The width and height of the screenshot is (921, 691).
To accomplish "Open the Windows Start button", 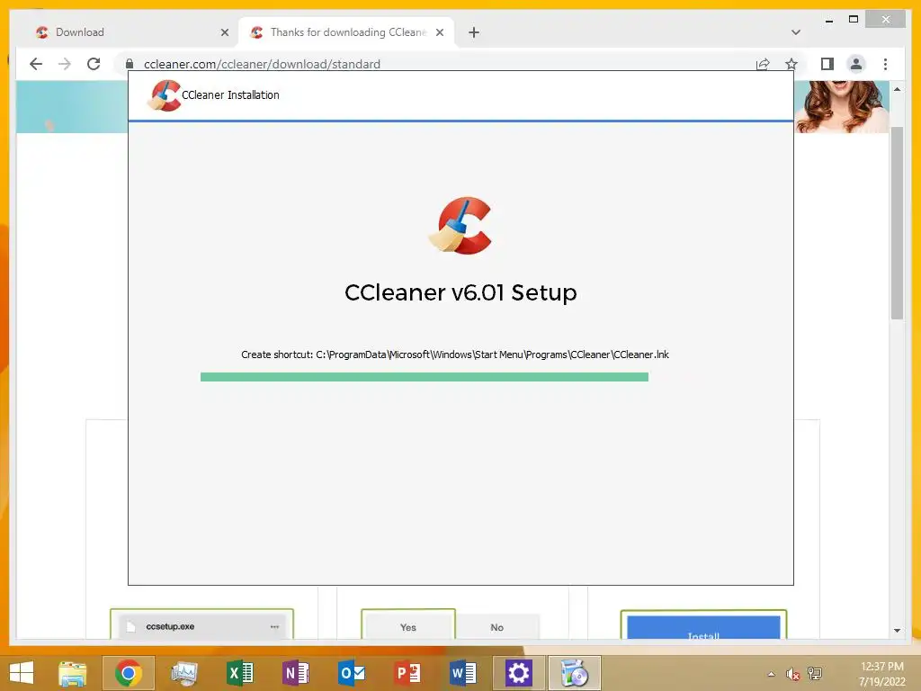I will pyautogui.click(x=22, y=673).
